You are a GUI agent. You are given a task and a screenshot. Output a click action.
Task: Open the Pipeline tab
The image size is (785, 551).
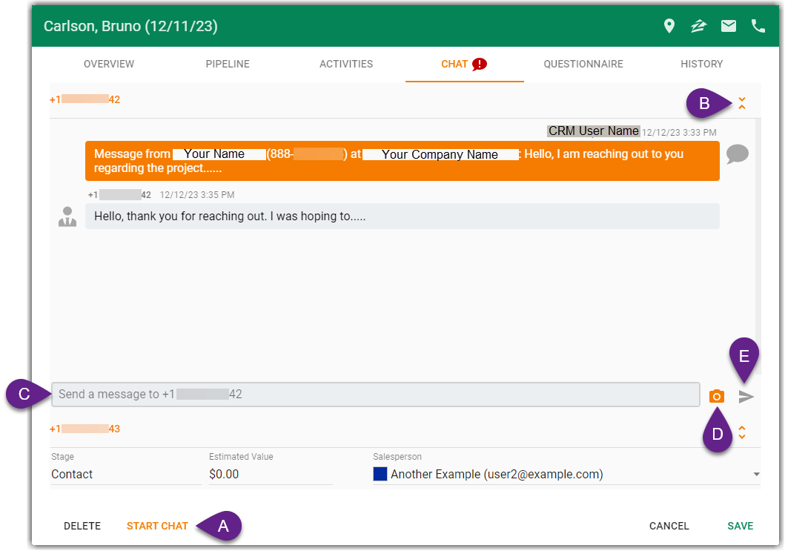[228, 64]
